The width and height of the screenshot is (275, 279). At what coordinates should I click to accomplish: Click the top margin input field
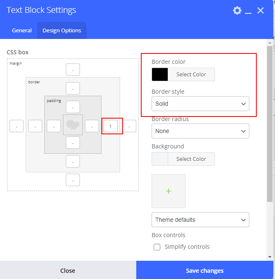(73, 70)
